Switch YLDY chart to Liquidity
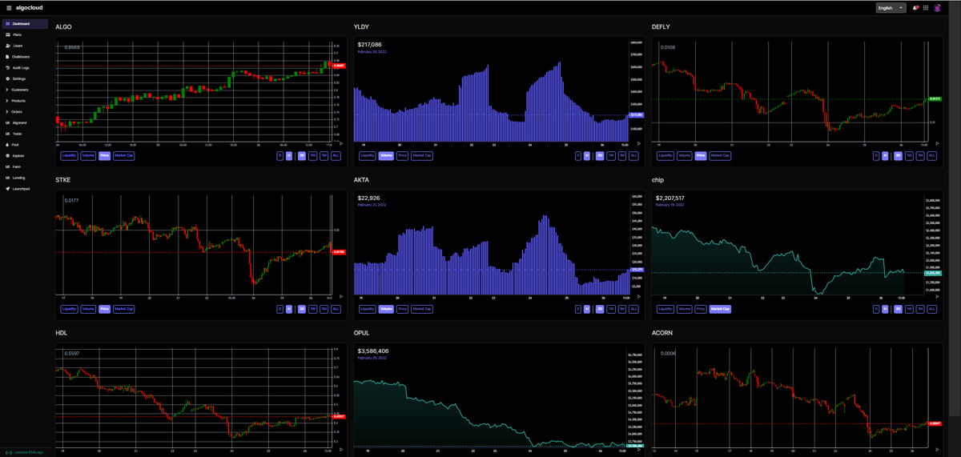The height and width of the screenshot is (457, 961). [x=367, y=156]
